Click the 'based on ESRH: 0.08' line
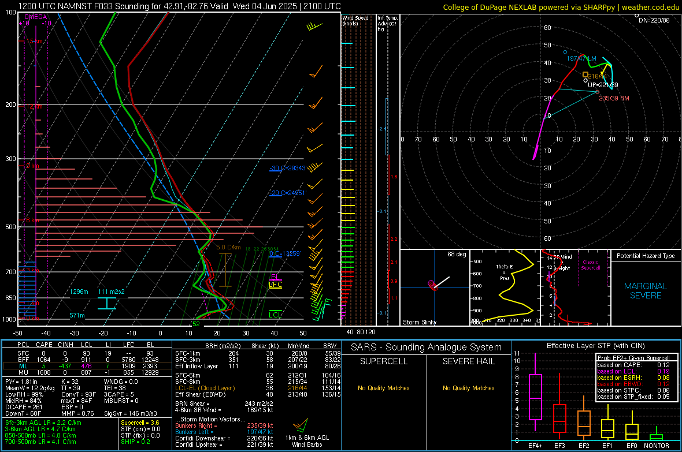 633,378
